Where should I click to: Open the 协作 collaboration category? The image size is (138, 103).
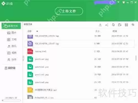(12, 60)
